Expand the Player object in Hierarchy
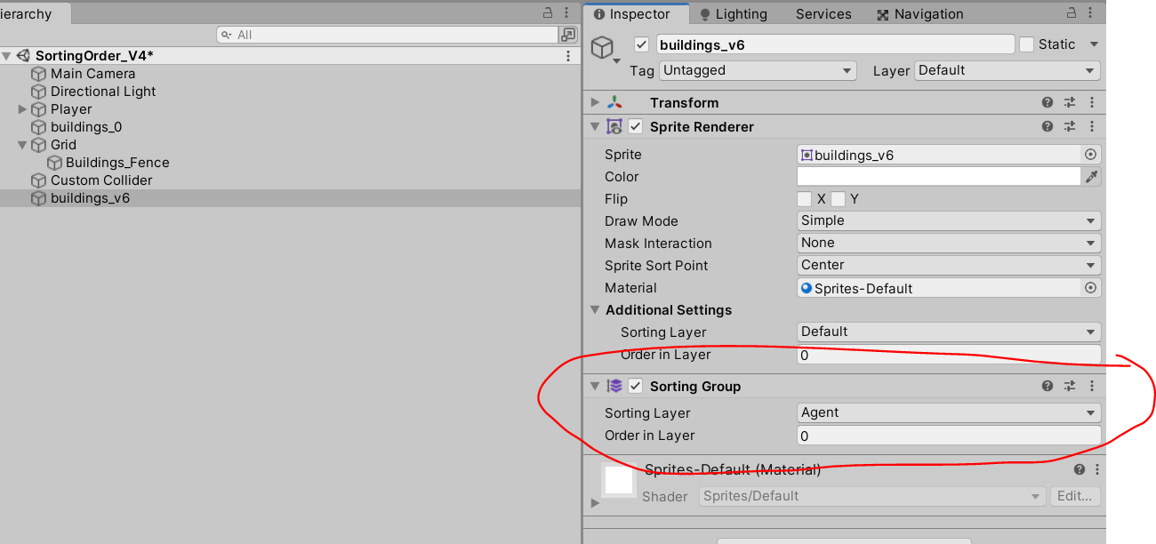This screenshot has height=544, width=1156. (x=22, y=109)
